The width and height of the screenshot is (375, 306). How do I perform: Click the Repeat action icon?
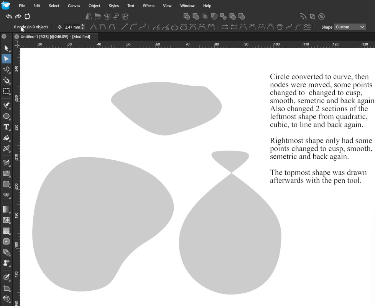[x=27, y=16]
